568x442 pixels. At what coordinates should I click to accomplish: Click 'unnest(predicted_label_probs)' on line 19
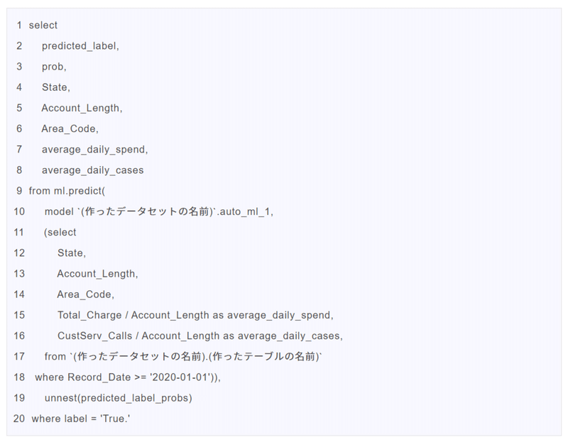(x=118, y=398)
